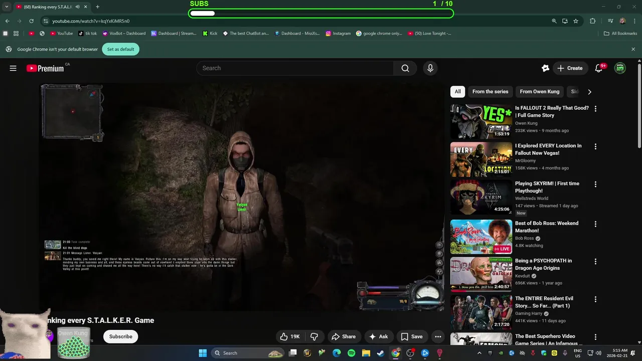Click the search magnifier button
Viewport: 642px width, 361px height.
[405, 68]
